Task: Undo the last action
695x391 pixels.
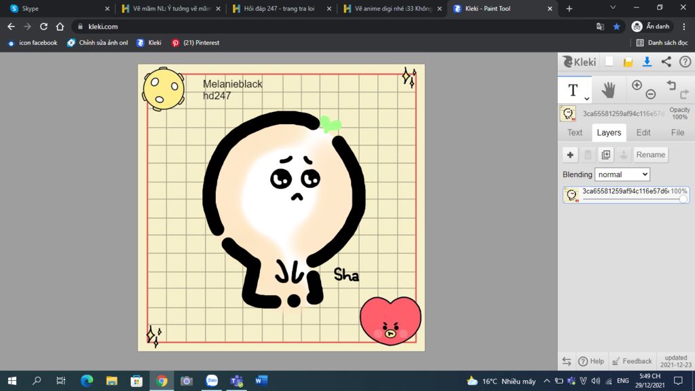Action: point(671,85)
